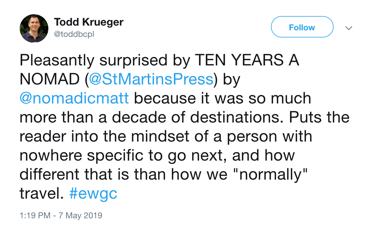The image size is (373, 226).
Task: Follow the account toddbcpl
Action: click(x=302, y=27)
